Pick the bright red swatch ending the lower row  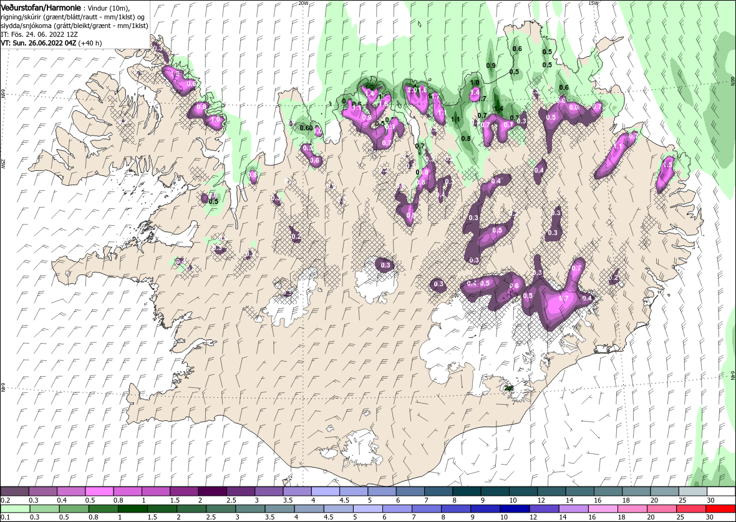coord(720,509)
